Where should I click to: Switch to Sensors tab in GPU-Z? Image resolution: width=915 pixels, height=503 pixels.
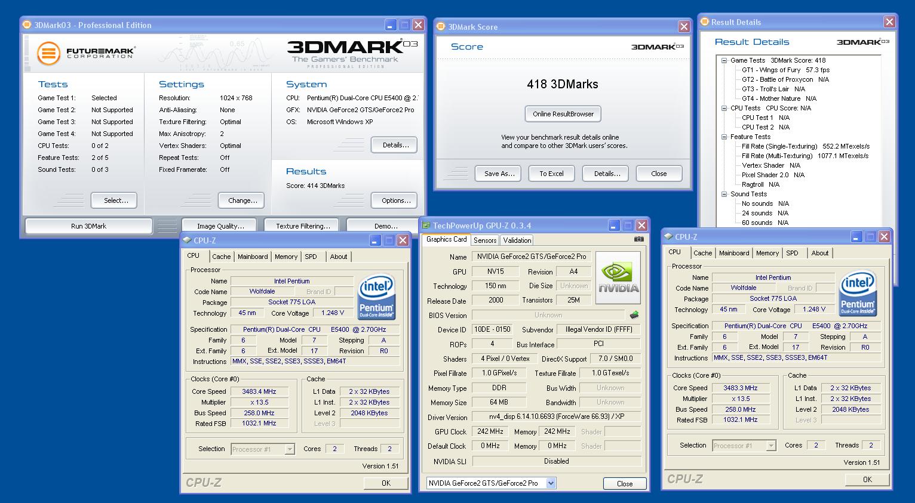485,240
